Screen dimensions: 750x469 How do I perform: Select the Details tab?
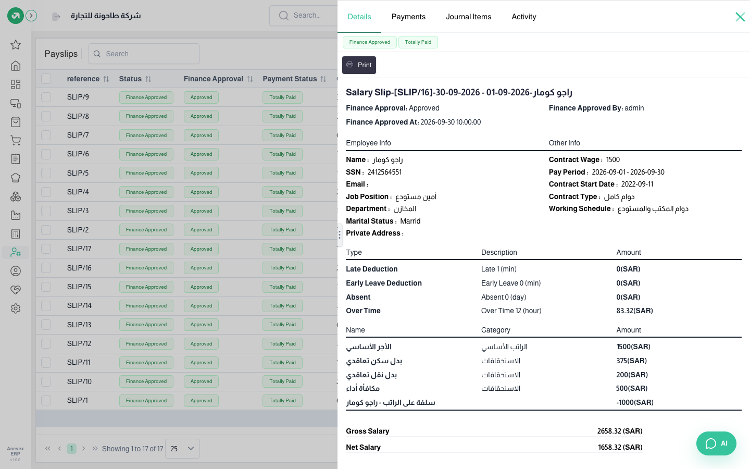pyautogui.click(x=359, y=17)
